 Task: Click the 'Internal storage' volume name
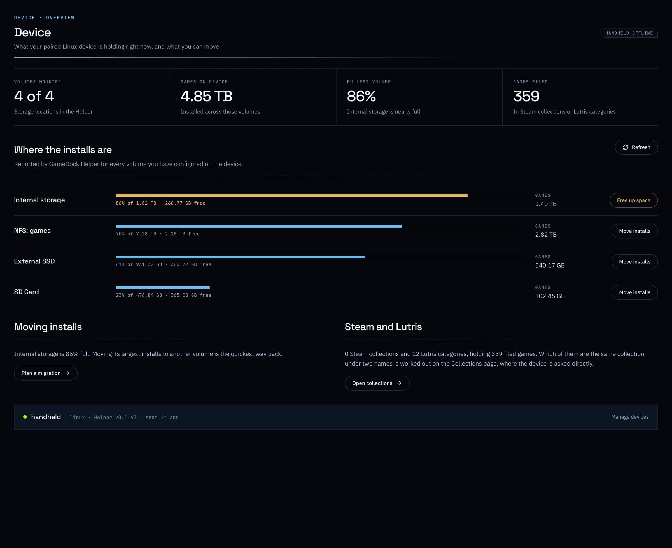click(39, 200)
